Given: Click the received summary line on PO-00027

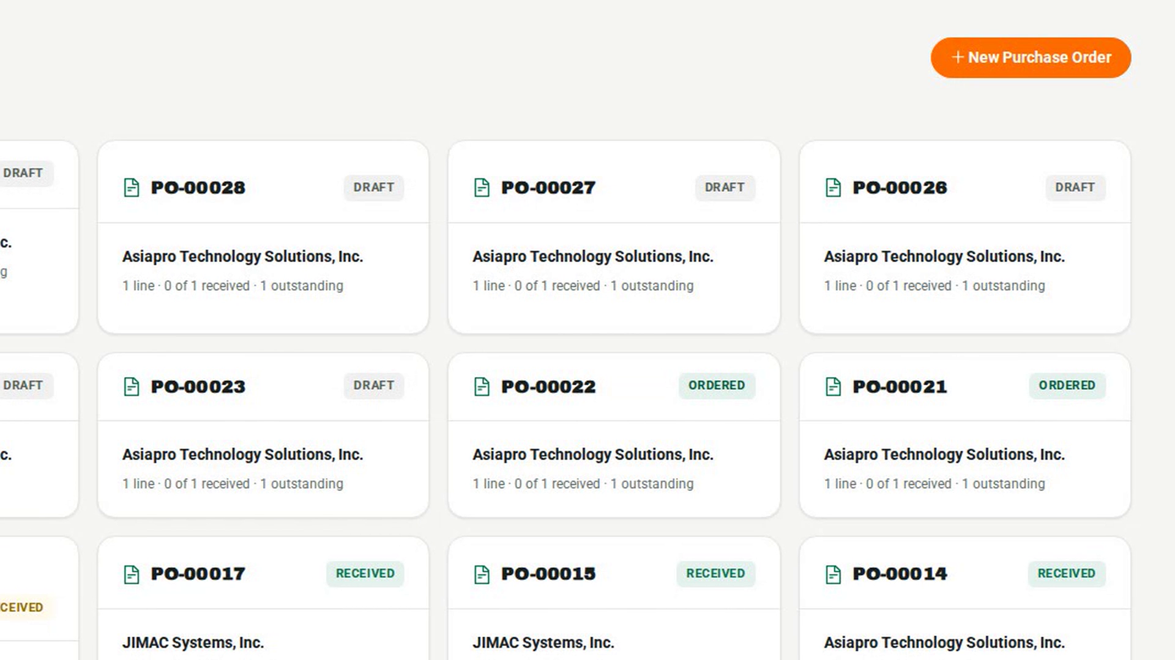Looking at the screenshot, I should click(x=583, y=286).
